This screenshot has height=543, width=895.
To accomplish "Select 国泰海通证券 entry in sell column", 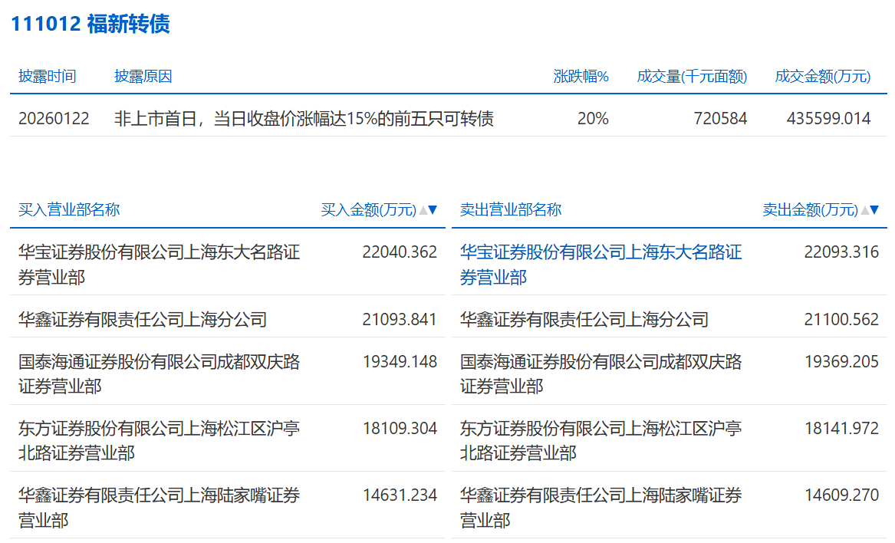I will click(601, 374).
